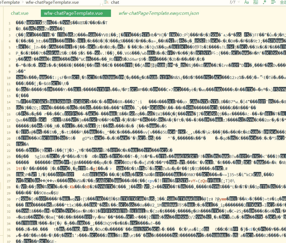Toggle whole-word match (Abl) option

click(255, 2)
